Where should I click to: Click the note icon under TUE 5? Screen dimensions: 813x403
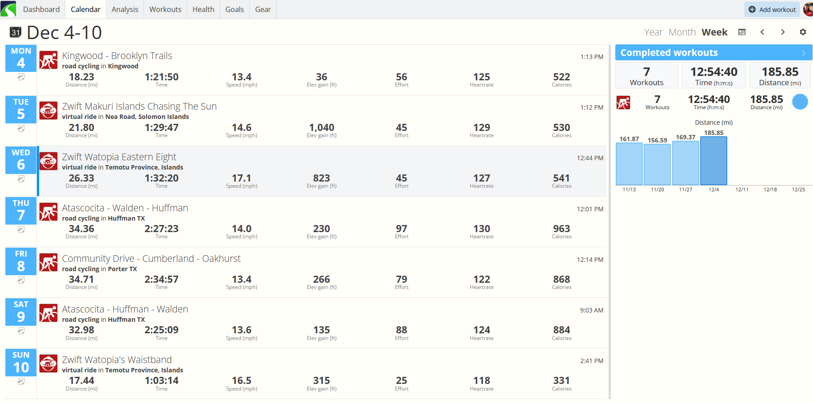[x=21, y=128]
